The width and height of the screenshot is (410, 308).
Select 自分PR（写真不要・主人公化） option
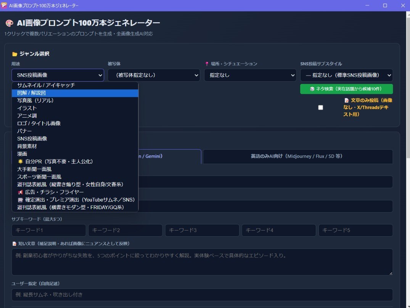75,161
